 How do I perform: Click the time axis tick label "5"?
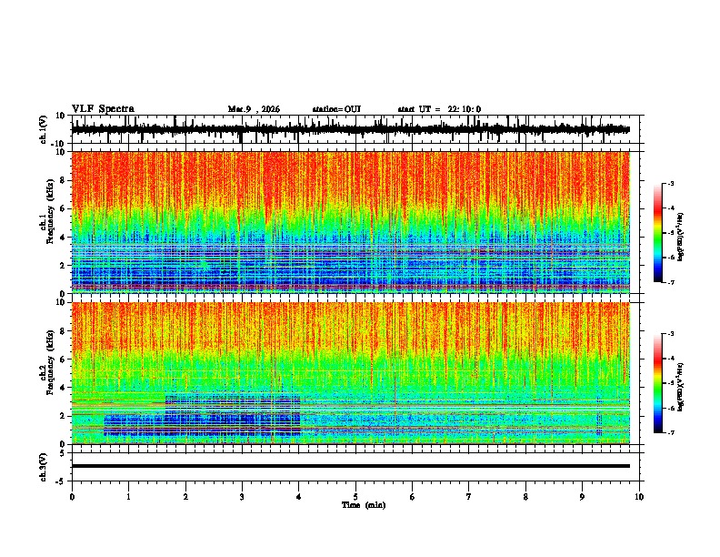coord(355,497)
